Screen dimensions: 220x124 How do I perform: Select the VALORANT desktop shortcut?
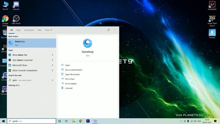click(212, 6)
